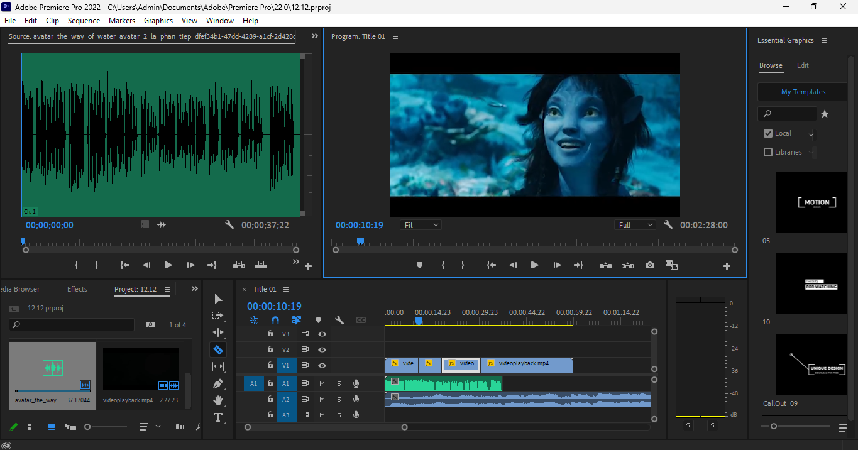Select the Type tool
858x450 pixels.
[x=218, y=417]
